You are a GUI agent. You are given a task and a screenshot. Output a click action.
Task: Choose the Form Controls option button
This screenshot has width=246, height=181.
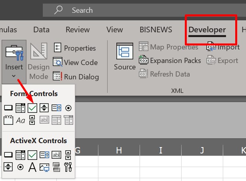pos(68,108)
